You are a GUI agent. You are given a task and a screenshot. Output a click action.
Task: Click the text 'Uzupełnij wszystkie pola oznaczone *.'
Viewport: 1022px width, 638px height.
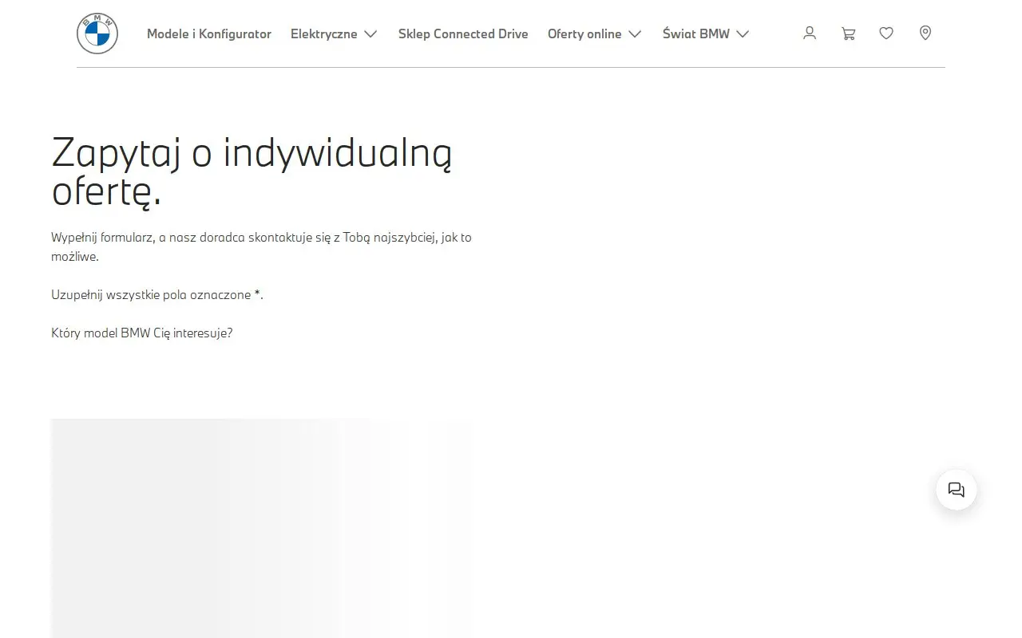157,294
